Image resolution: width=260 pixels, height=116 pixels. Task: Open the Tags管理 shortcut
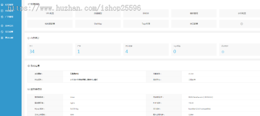(146, 24)
